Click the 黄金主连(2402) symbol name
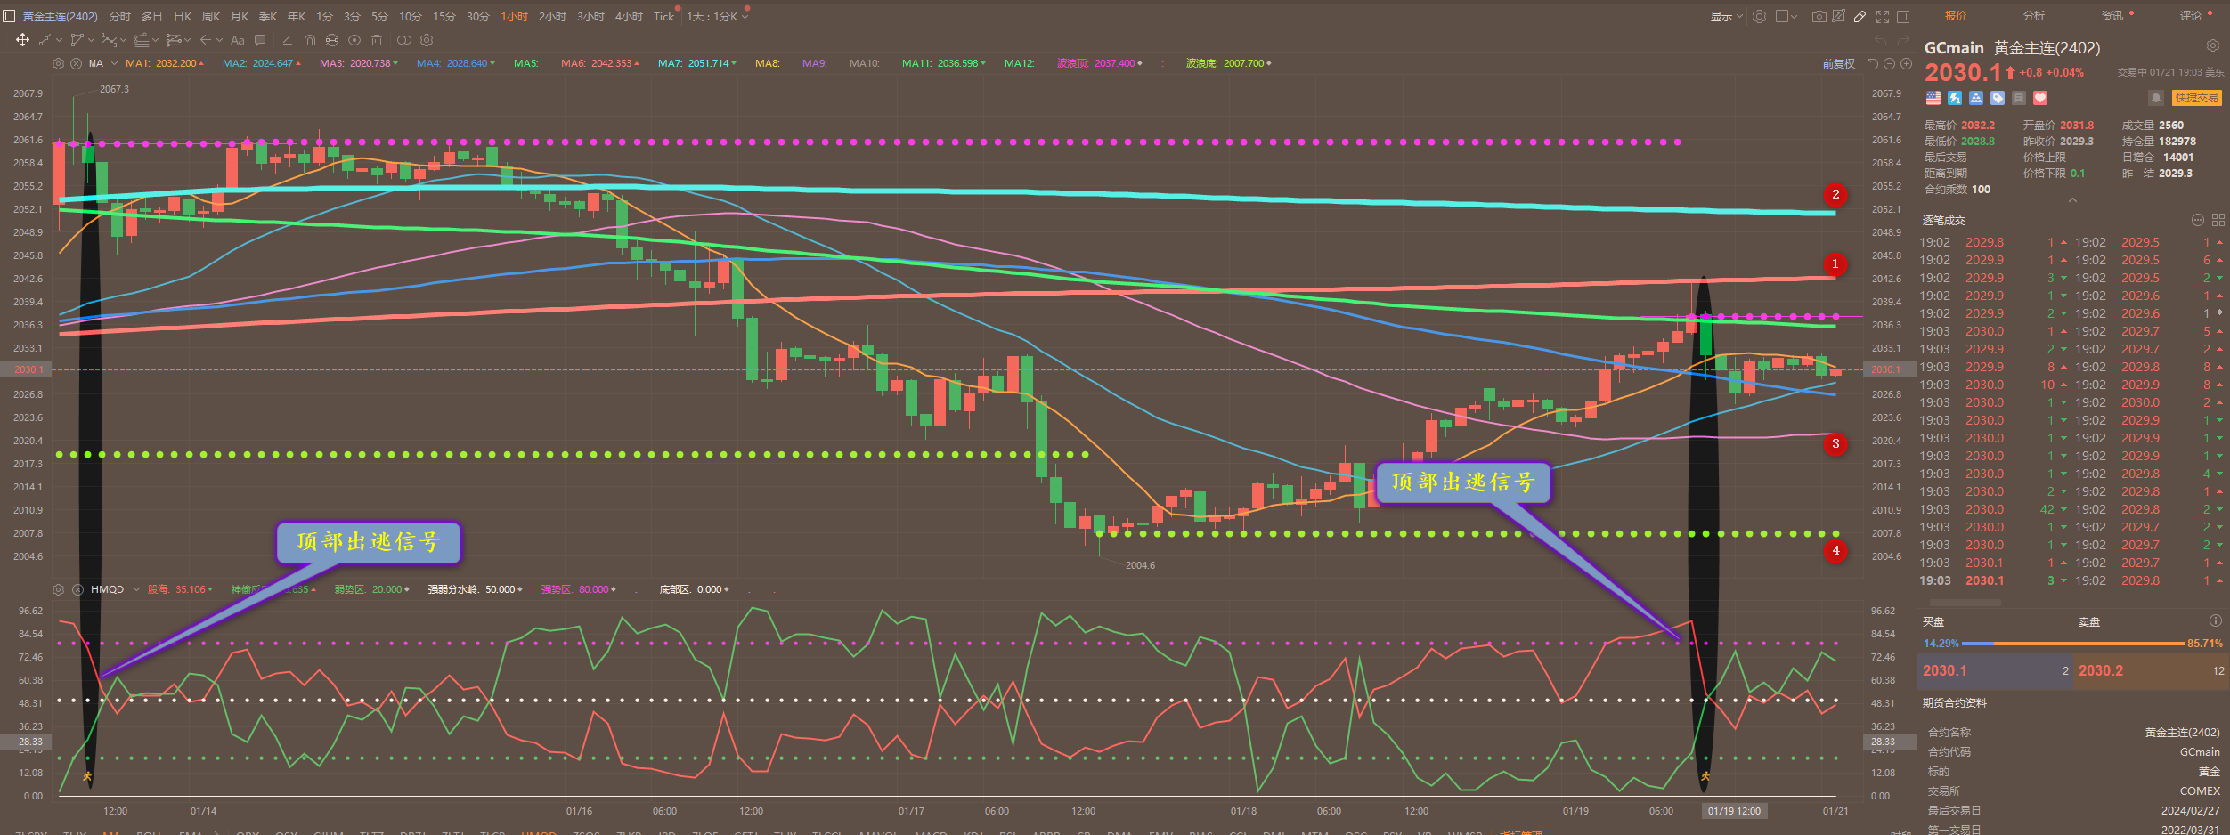 (x=61, y=16)
